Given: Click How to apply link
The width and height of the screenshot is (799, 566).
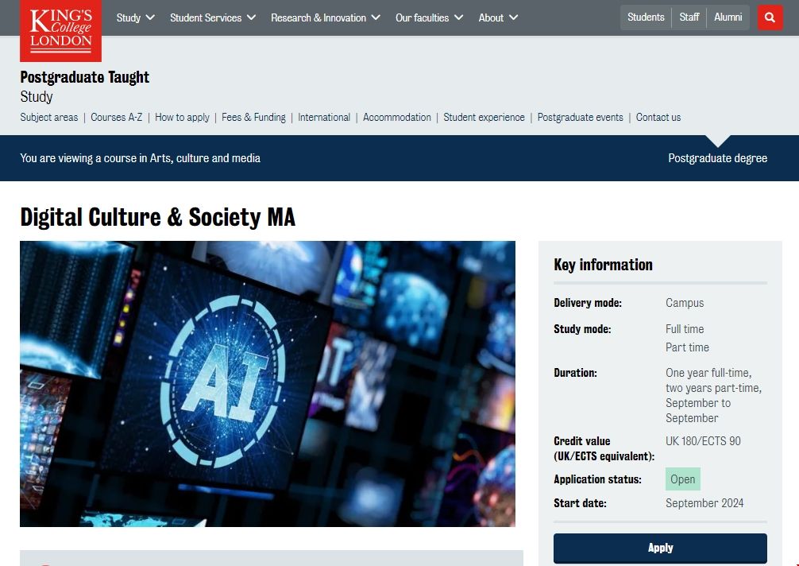Looking at the screenshot, I should (x=182, y=117).
